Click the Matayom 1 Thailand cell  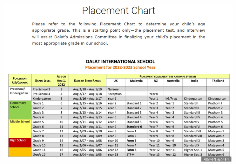218,131
